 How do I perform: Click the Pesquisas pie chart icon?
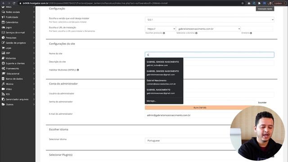tap(3, 38)
